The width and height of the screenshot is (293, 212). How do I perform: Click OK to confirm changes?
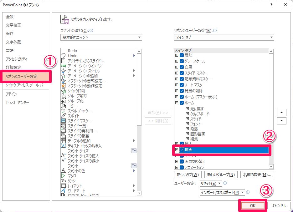253,205
